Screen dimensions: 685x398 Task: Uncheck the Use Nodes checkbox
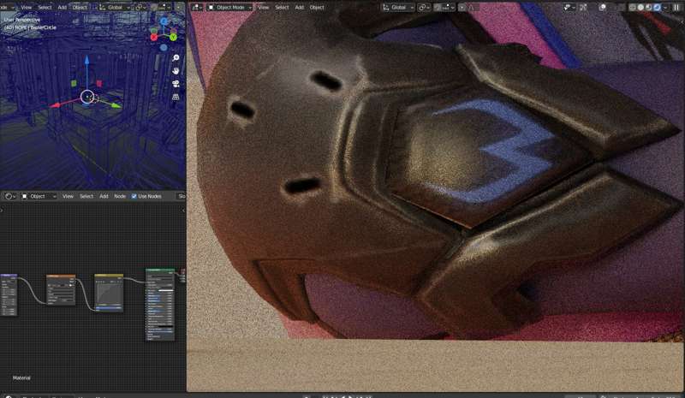134,196
